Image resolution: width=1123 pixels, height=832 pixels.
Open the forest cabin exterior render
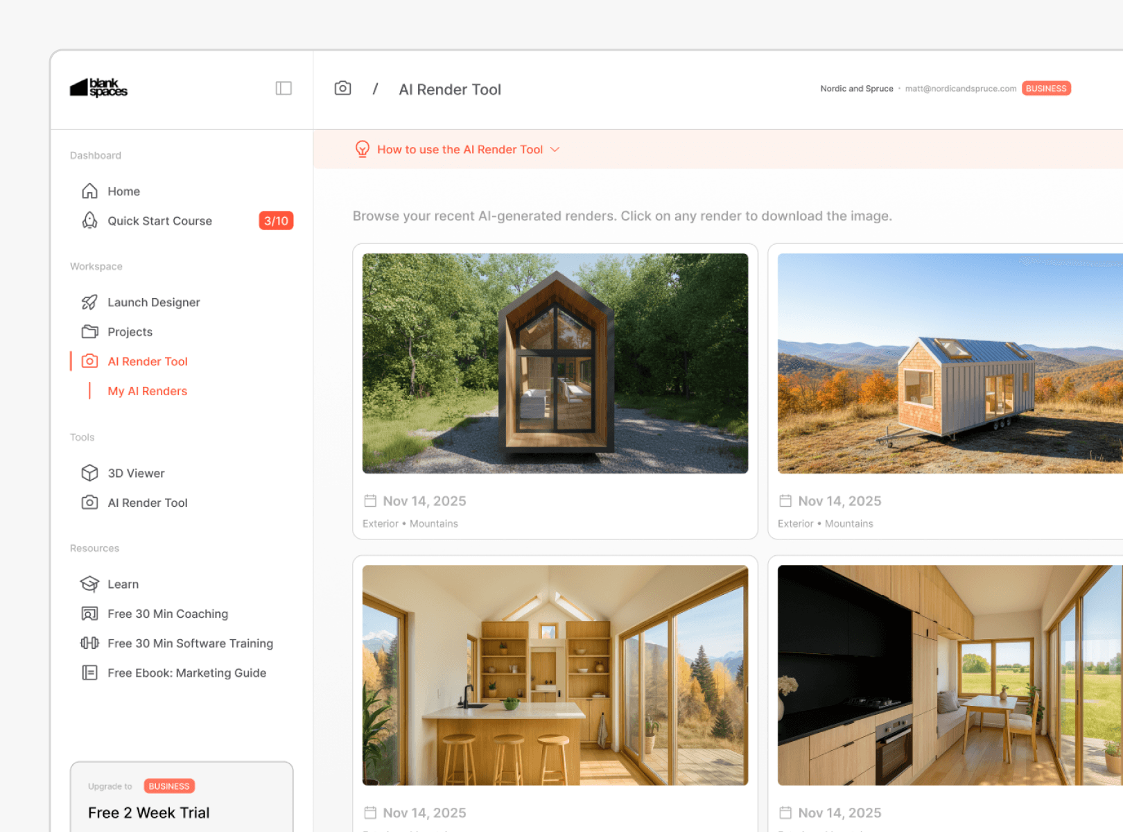pyautogui.click(x=555, y=363)
